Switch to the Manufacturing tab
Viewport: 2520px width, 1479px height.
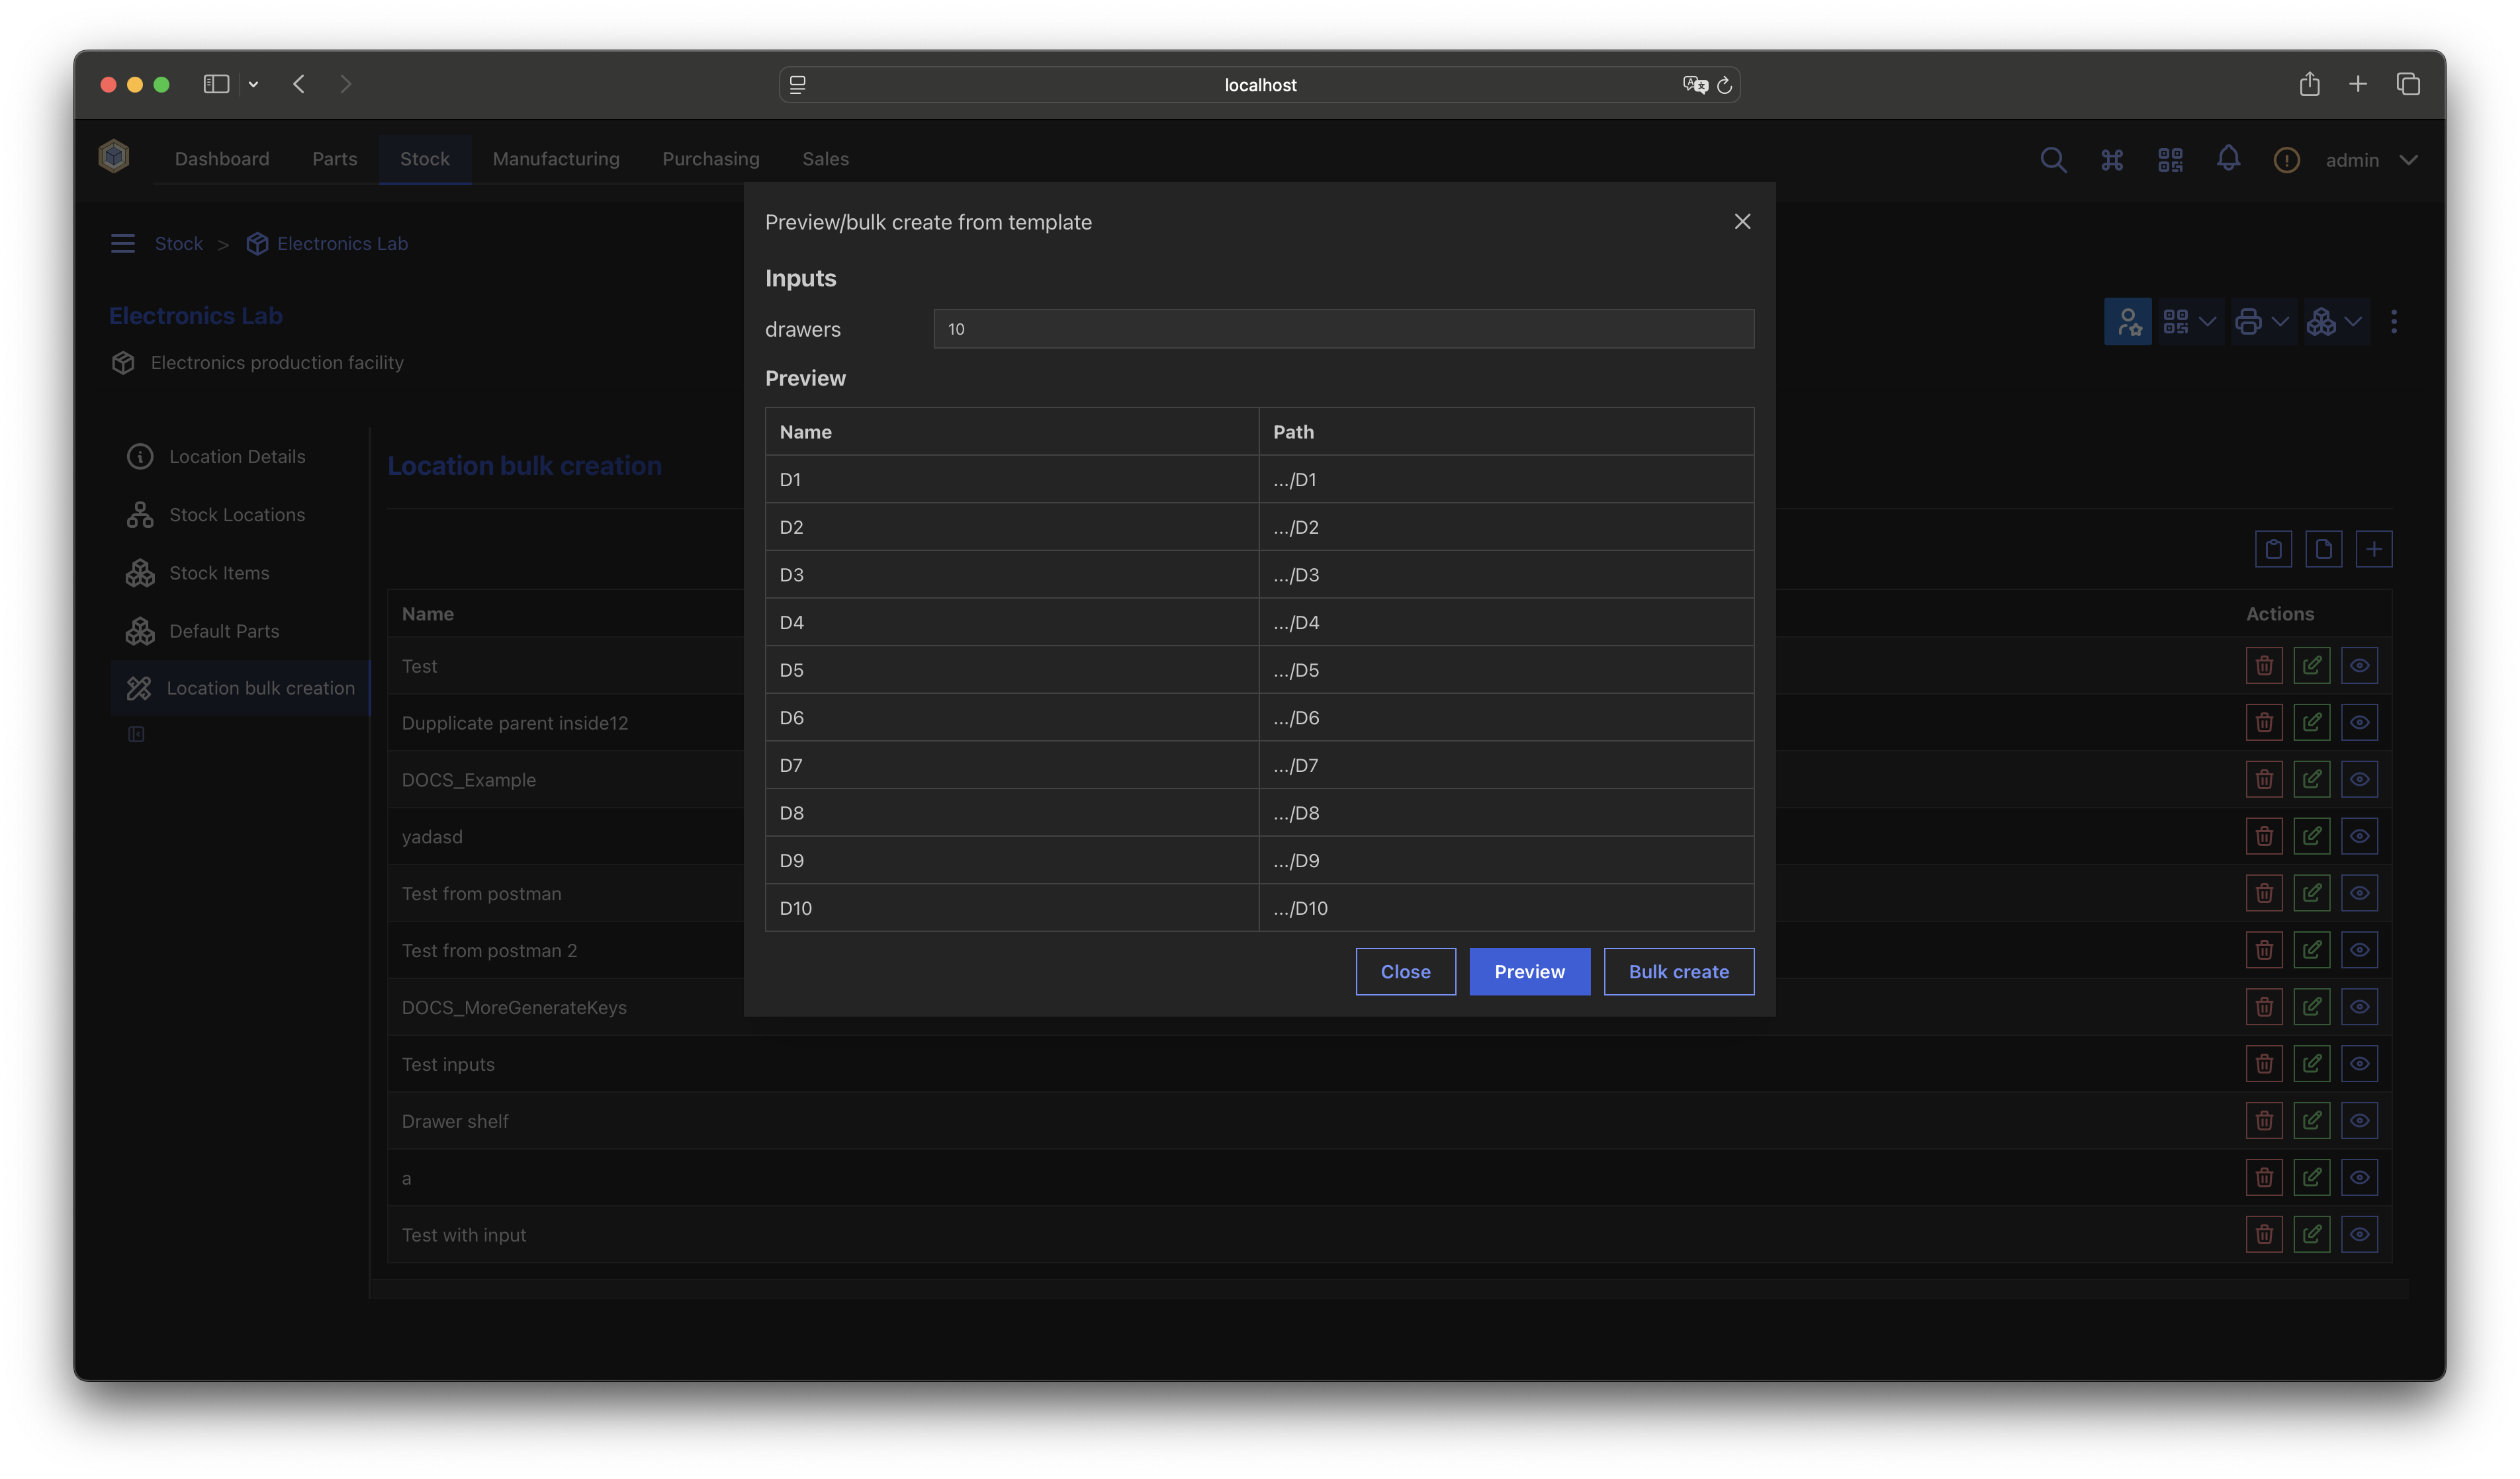[555, 159]
